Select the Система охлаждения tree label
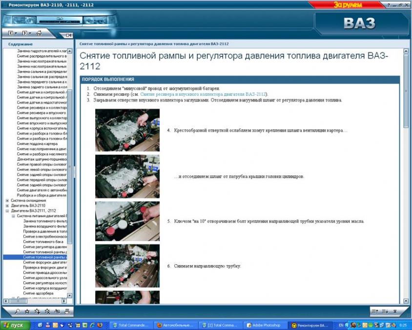 tap(28, 201)
